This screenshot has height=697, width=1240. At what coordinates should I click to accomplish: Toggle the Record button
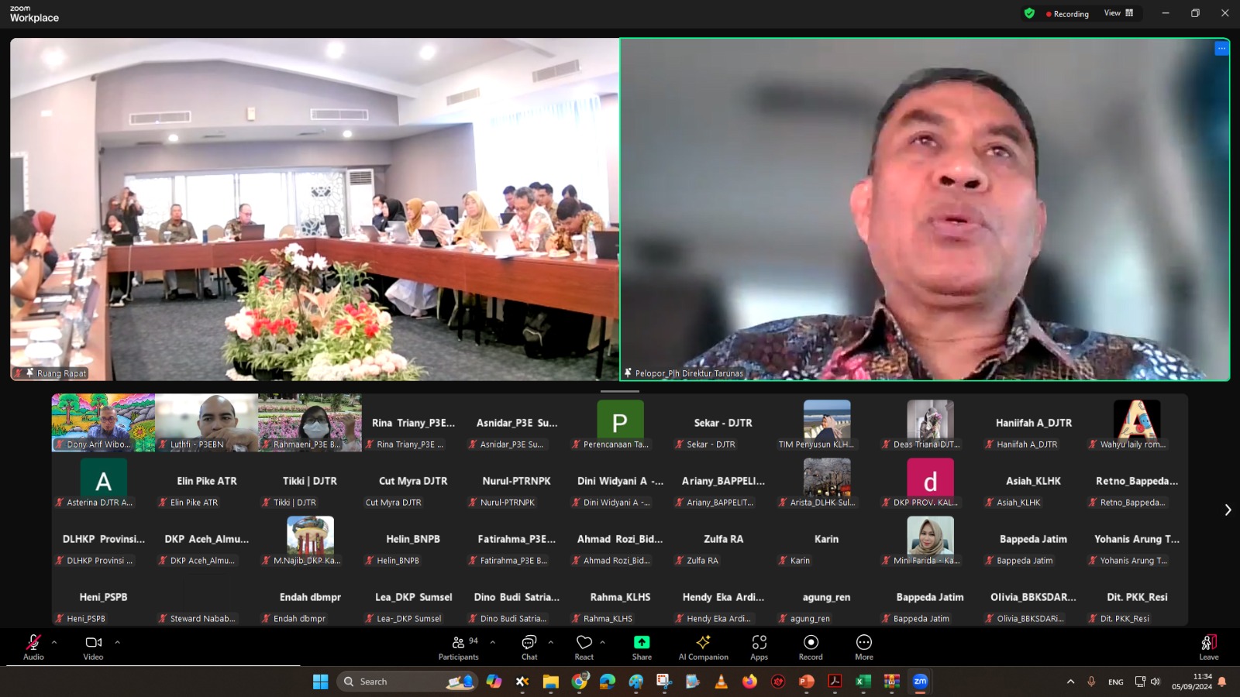point(811,647)
